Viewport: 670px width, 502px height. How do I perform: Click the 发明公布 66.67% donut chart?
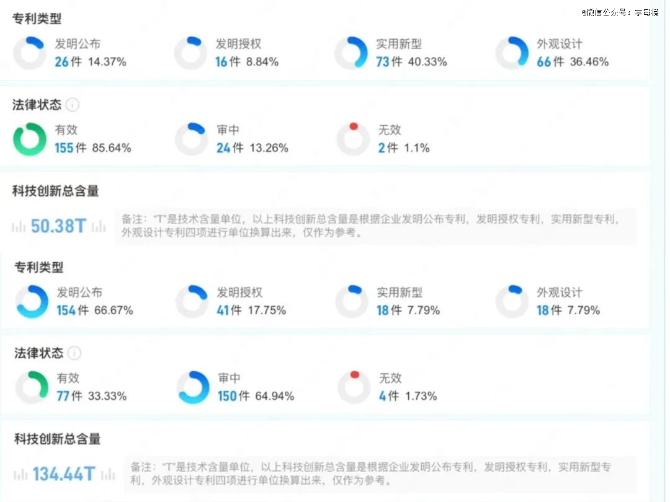pyautogui.click(x=32, y=302)
